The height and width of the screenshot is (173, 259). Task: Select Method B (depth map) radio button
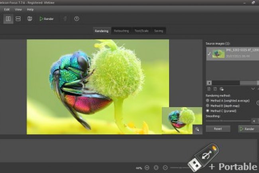[208, 106]
